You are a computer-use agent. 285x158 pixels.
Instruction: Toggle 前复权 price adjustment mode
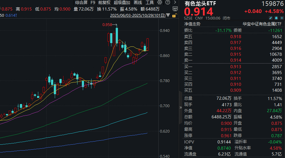[x=104, y=2]
